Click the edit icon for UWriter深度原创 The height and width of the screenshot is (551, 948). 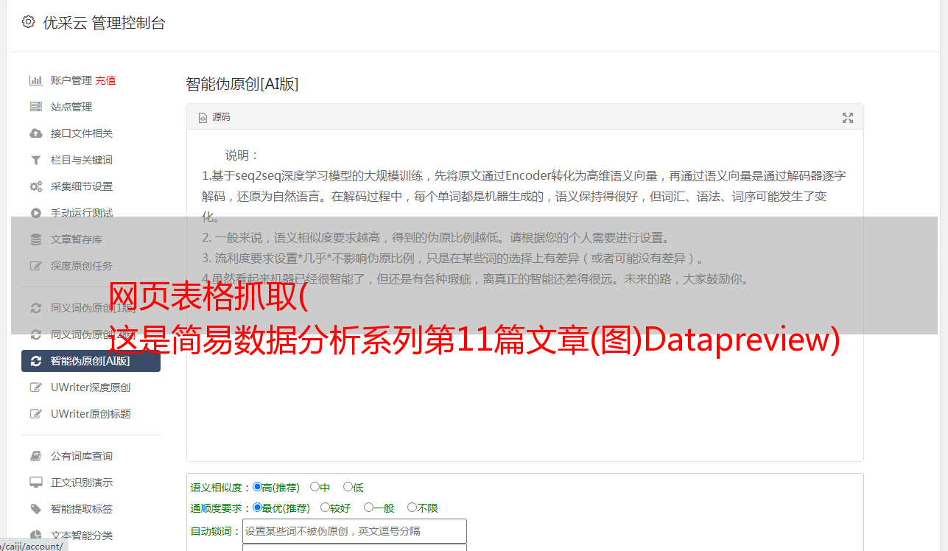click(x=35, y=387)
